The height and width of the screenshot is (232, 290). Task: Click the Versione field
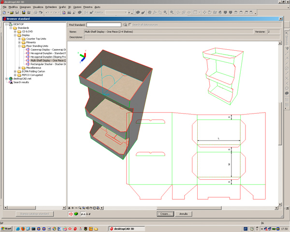[x=274, y=31]
